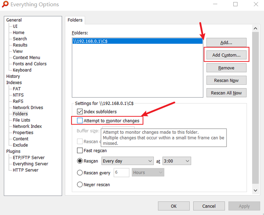264x215 pixels.
Task: Open the Home options page
Action: [x=18, y=32]
